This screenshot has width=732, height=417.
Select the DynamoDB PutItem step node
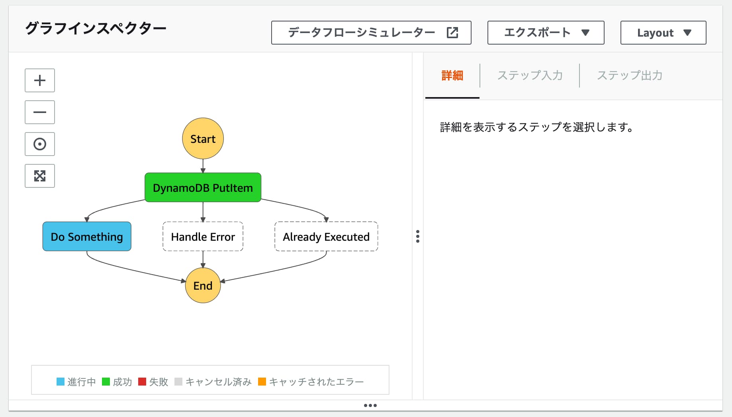coord(203,187)
